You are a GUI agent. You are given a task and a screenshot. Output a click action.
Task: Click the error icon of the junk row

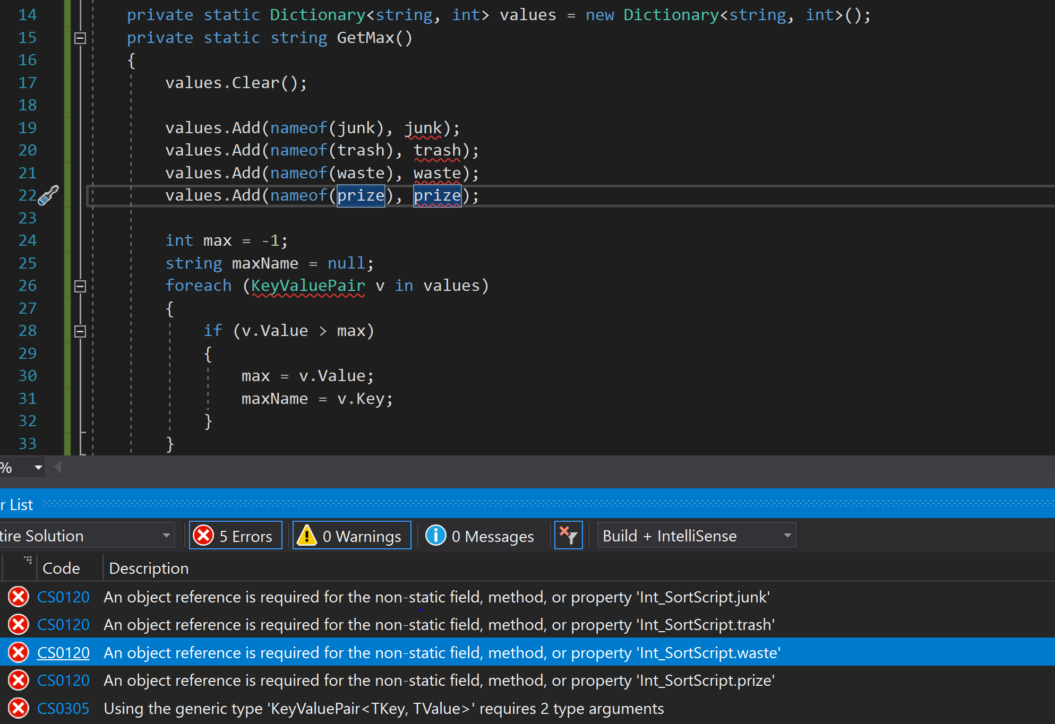click(x=19, y=597)
